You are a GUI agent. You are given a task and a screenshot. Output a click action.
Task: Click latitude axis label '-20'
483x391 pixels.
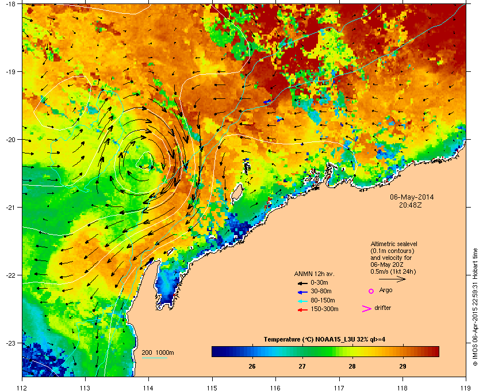pyautogui.click(x=10, y=140)
